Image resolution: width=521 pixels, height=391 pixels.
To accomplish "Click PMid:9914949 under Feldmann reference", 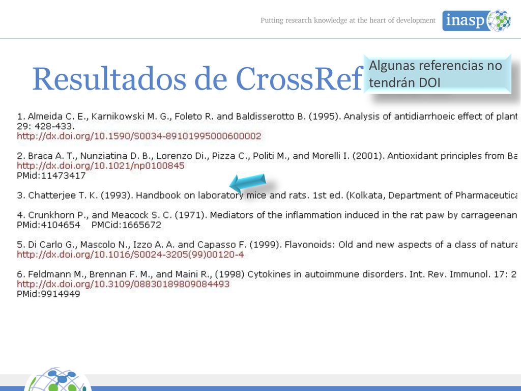I will coord(48,294).
